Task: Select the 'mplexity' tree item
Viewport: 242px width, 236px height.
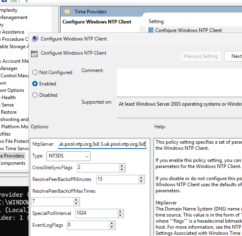Action: (9, 10)
